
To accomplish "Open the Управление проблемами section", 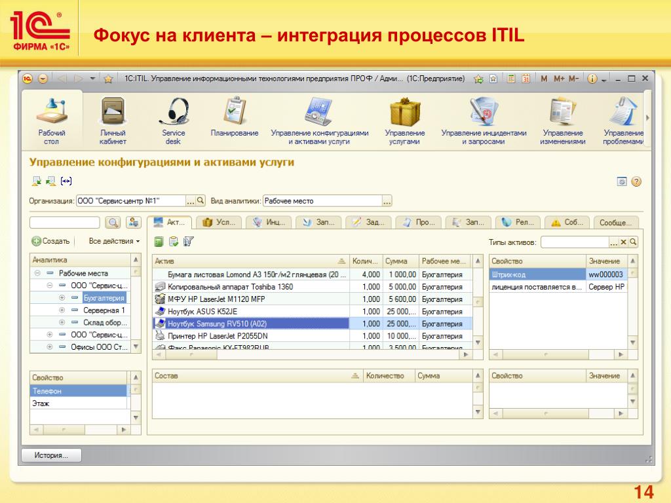I will (624, 121).
